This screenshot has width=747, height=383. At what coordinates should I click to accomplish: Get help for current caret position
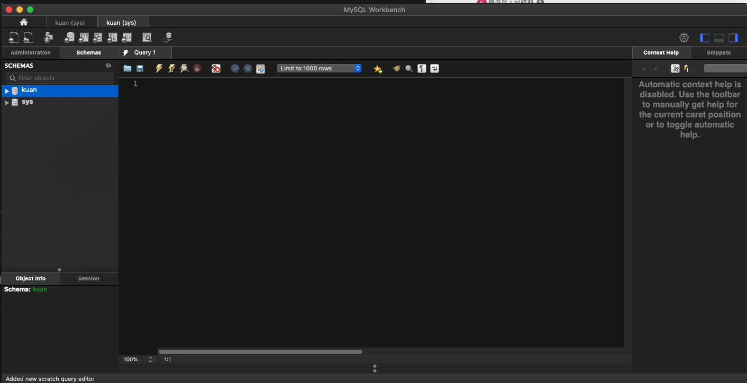pyautogui.click(x=675, y=68)
